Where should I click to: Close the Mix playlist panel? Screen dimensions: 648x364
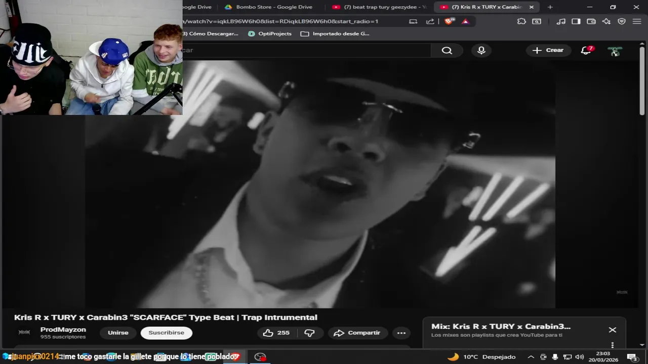tap(612, 330)
